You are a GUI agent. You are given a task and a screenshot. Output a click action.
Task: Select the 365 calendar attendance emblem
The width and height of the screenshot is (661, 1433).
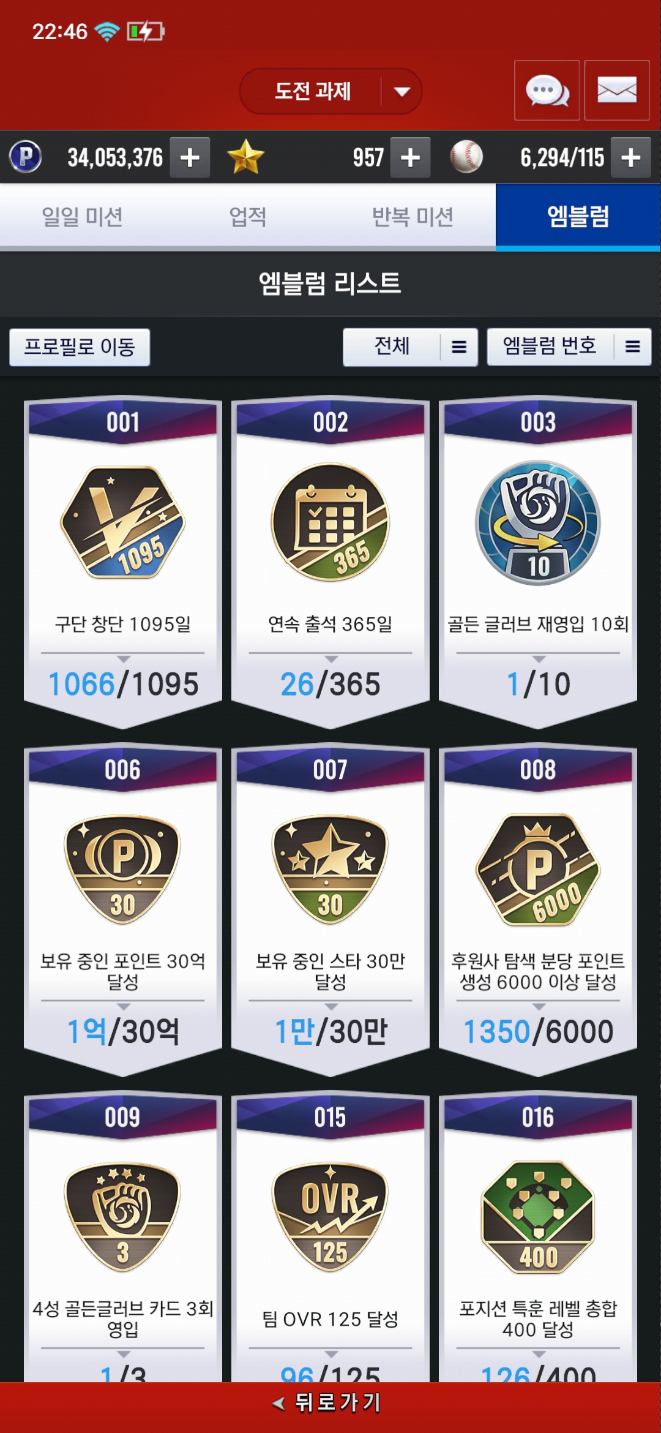330,522
